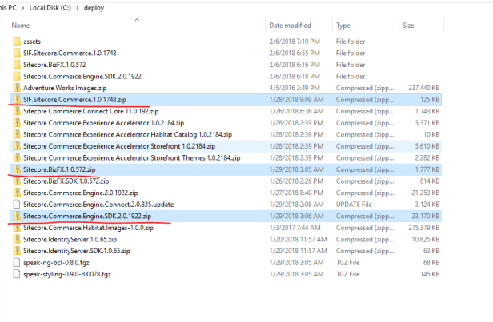Click the 1/3/2017 7:44 AM date cell
The height and width of the screenshot is (322, 493).
point(295,228)
